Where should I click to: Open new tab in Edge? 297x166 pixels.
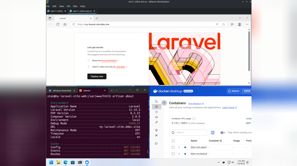tap(97, 18)
